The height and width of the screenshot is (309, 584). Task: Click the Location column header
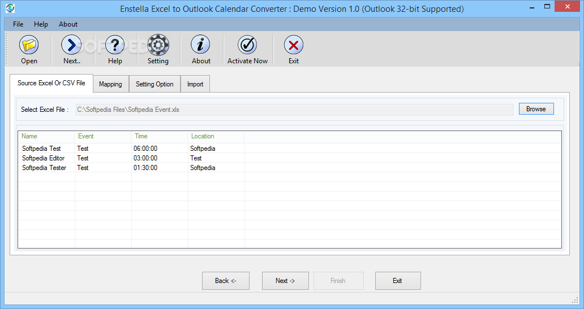[216, 137]
